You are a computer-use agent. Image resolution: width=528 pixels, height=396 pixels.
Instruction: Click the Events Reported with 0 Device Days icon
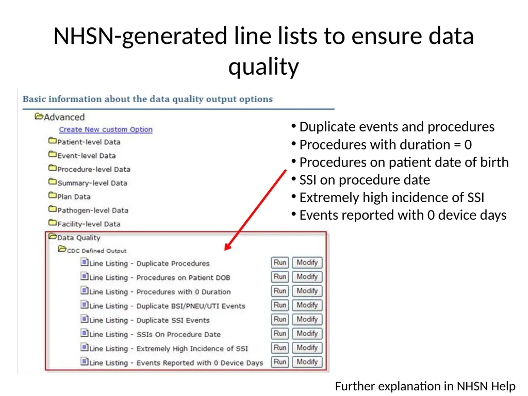[85, 361]
